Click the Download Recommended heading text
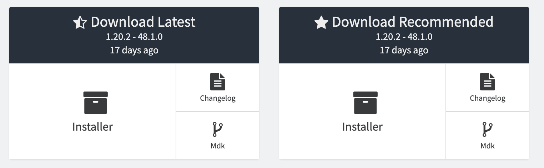This screenshot has width=544, height=168. 413,22
